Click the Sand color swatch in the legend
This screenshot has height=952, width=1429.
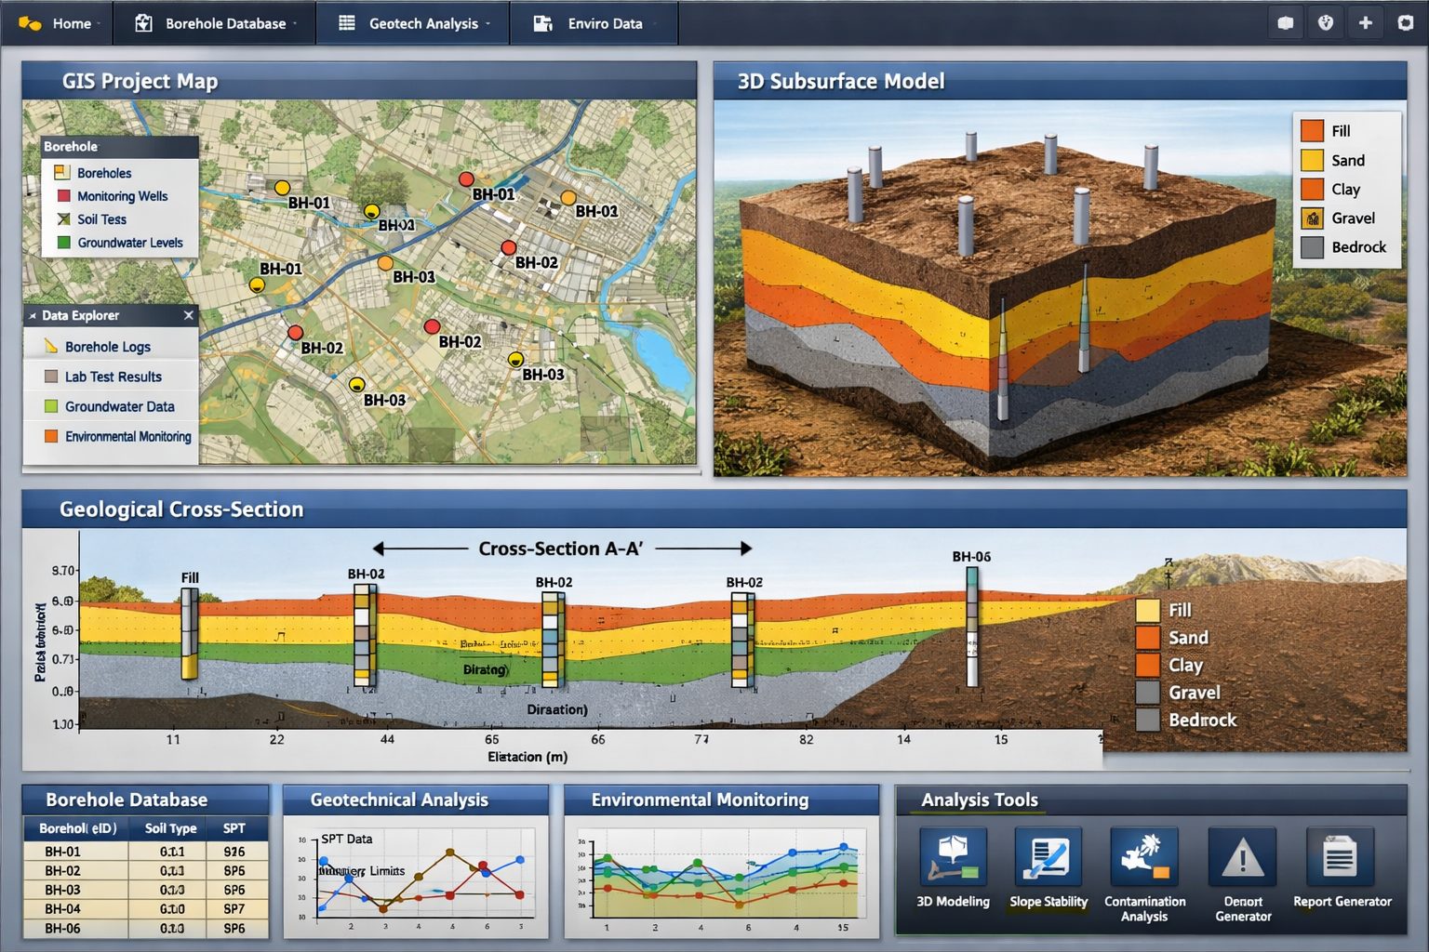point(1313,160)
